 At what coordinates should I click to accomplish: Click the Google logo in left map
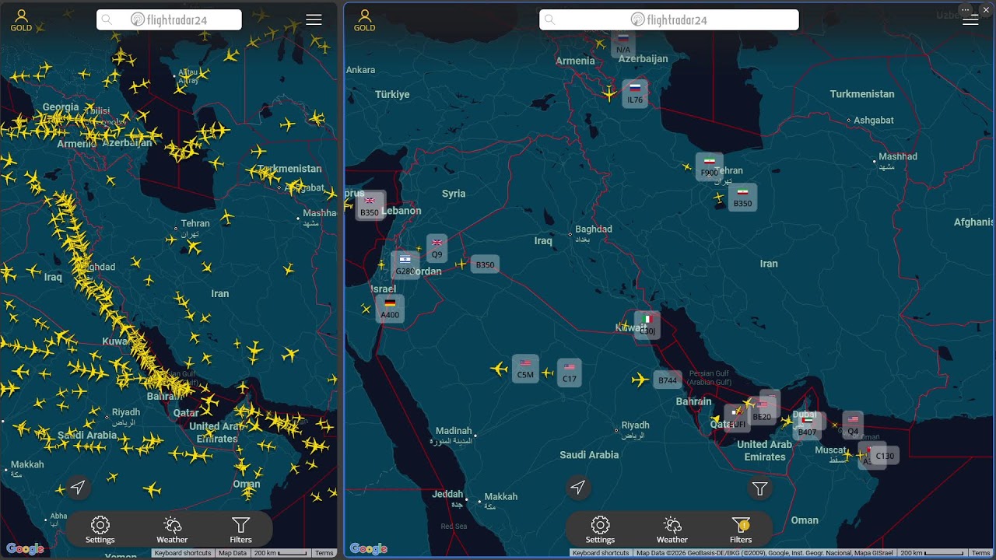tap(26, 549)
